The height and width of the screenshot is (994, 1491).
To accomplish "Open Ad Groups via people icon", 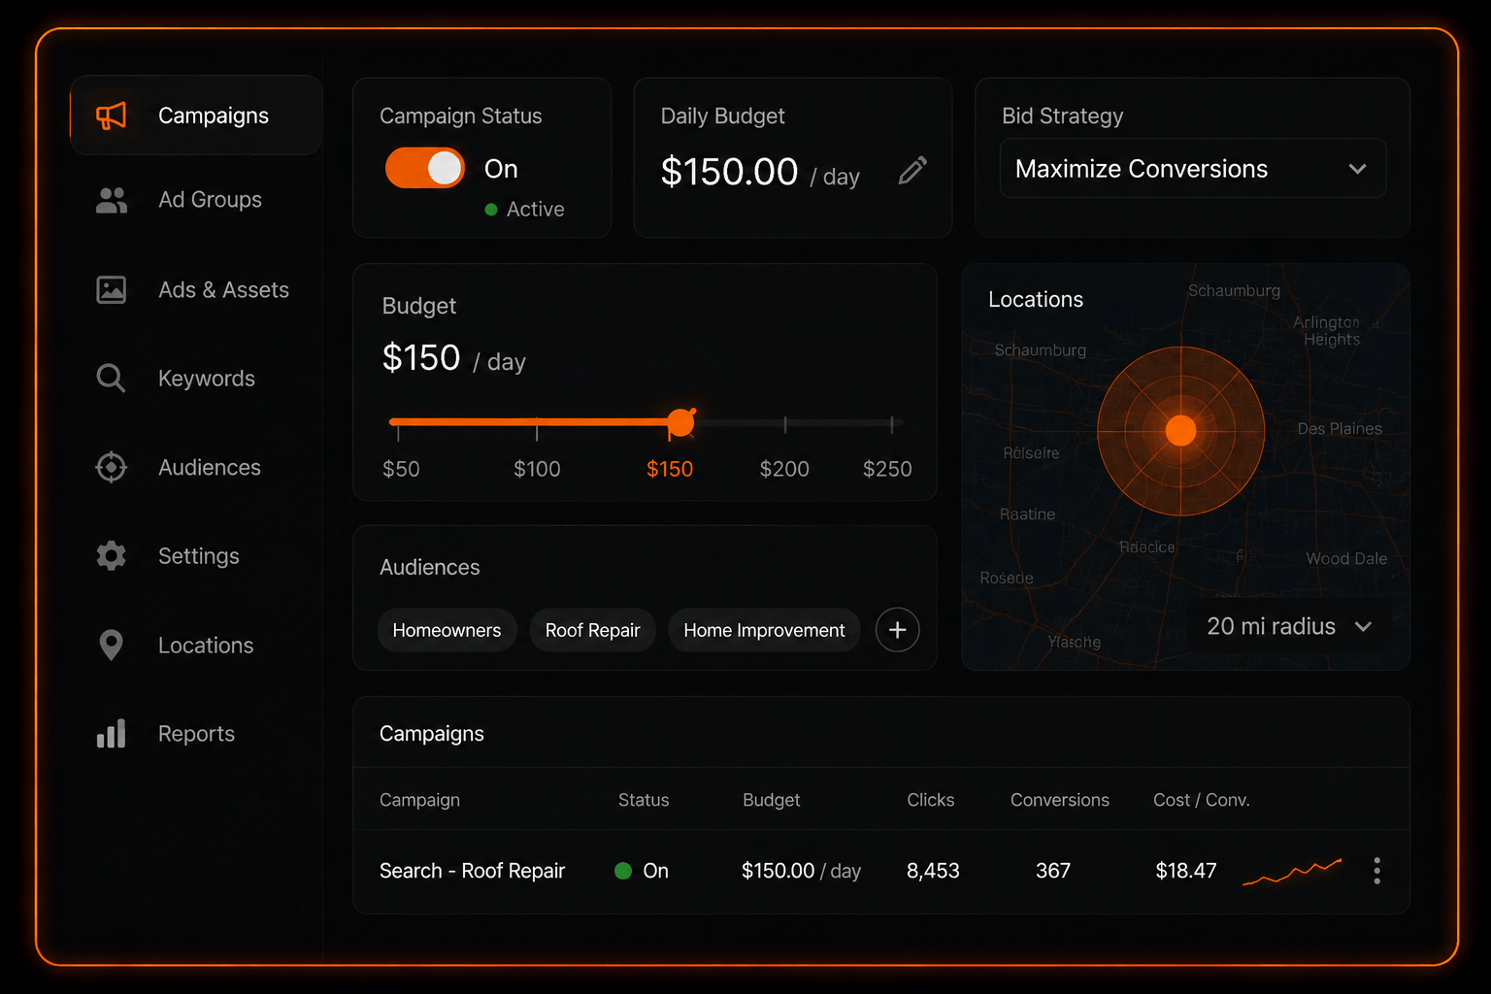I will pyautogui.click(x=112, y=200).
